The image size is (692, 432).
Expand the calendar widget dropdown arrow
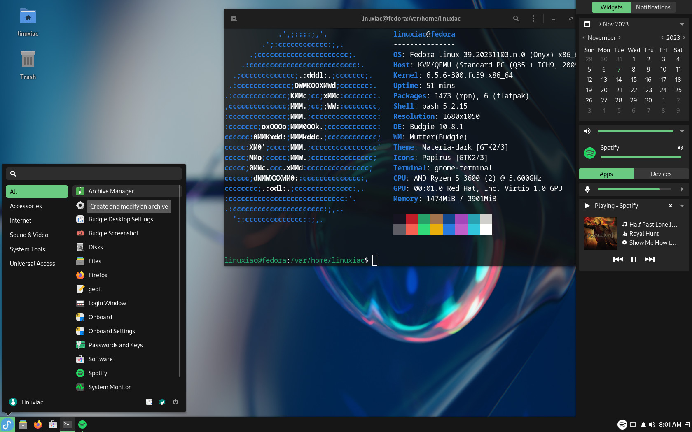click(x=682, y=24)
